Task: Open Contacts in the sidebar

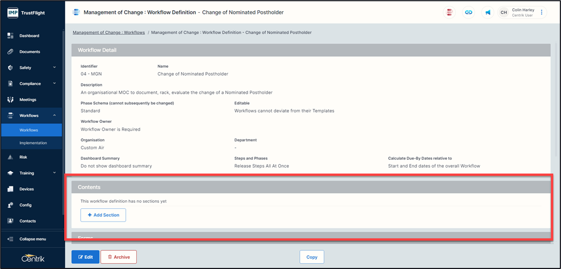Action: pos(27,221)
